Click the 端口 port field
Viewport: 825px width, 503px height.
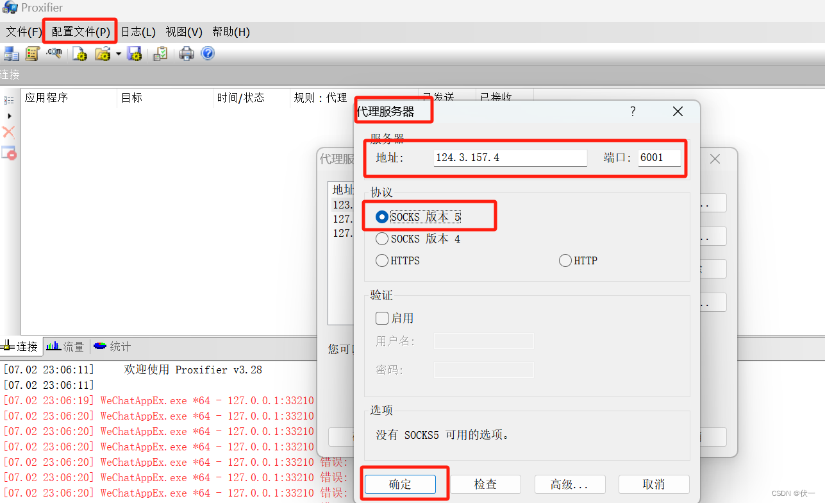pyautogui.click(x=660, y=158)
